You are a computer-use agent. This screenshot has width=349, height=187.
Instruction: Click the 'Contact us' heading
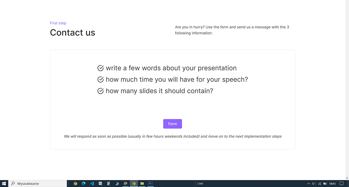(x=73, y=32)
